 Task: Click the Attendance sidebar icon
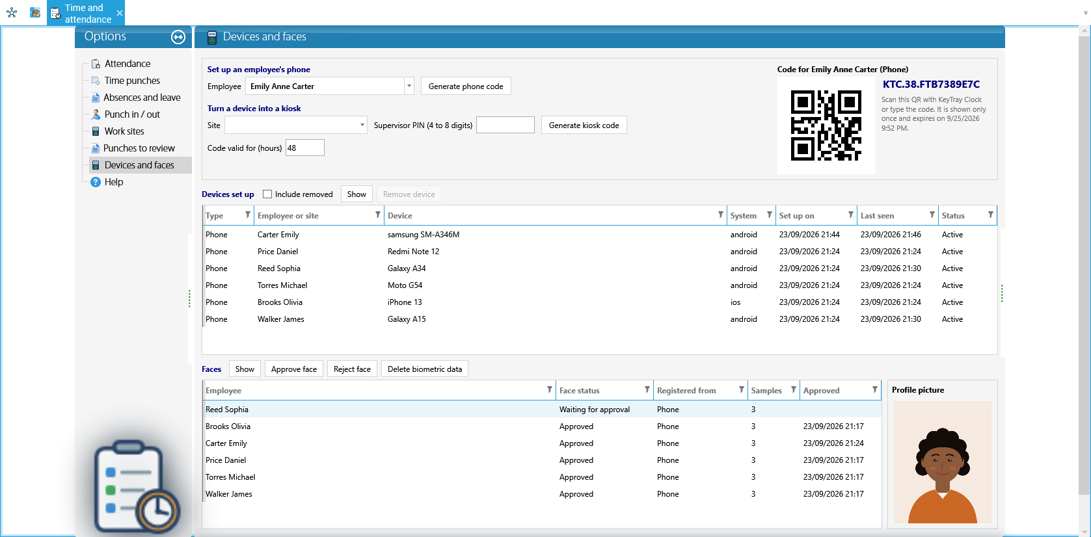[96, 64]
